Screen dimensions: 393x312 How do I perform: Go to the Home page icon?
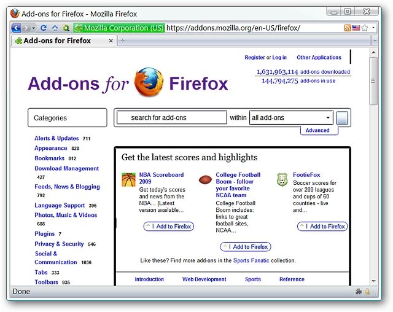point(55,28)
